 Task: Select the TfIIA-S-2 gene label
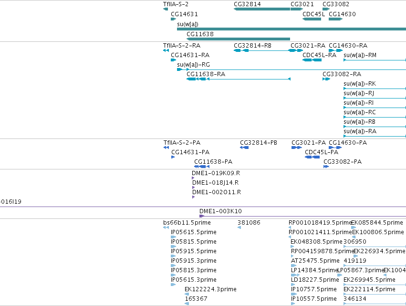(x=176, y=4)
